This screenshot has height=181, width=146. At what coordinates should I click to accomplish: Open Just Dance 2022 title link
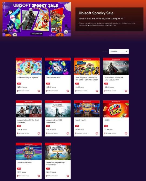pyautogui.click(x=53, y=77)
